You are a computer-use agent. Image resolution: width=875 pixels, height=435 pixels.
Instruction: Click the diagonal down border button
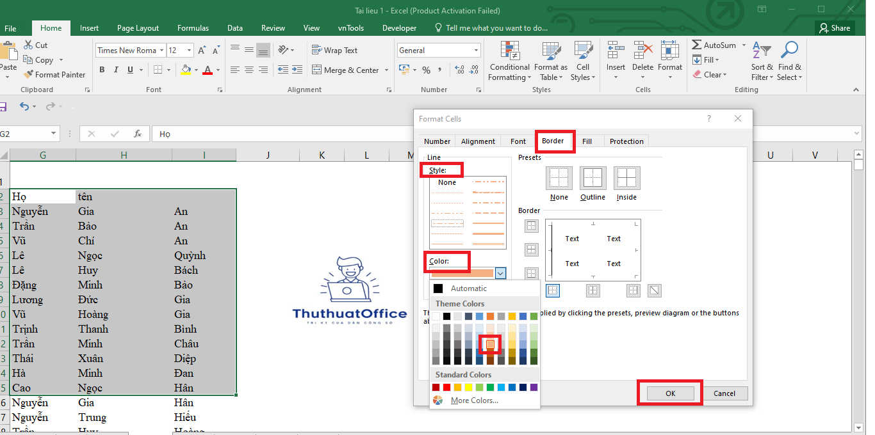point(654,290)
